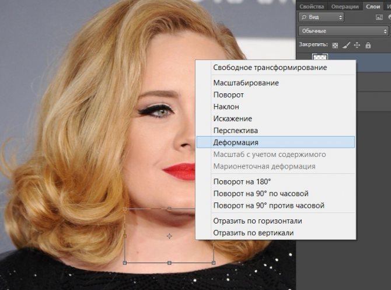Click the bottom-left transform handle
391x290 pixels.
125,263
